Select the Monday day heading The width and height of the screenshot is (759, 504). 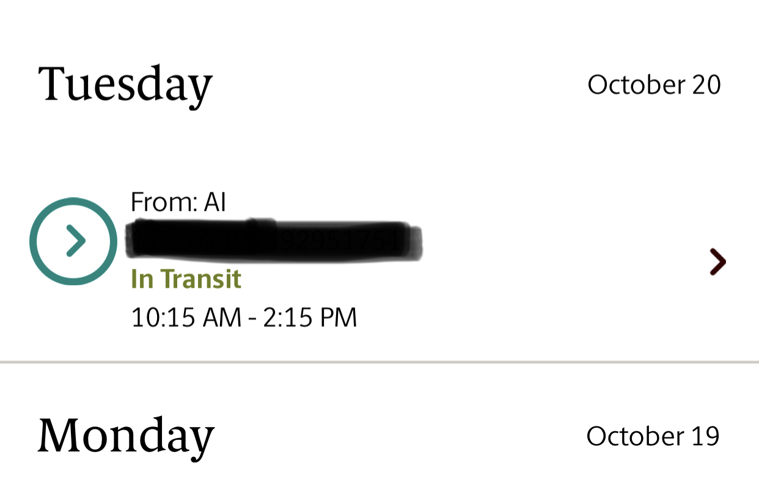[126, 436]
